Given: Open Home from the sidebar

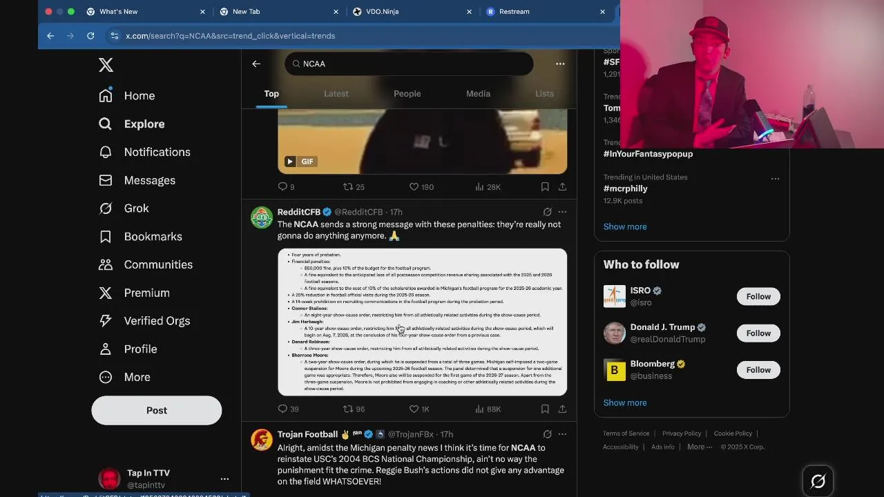Looking at the screenshot, I should coord(127,96).
